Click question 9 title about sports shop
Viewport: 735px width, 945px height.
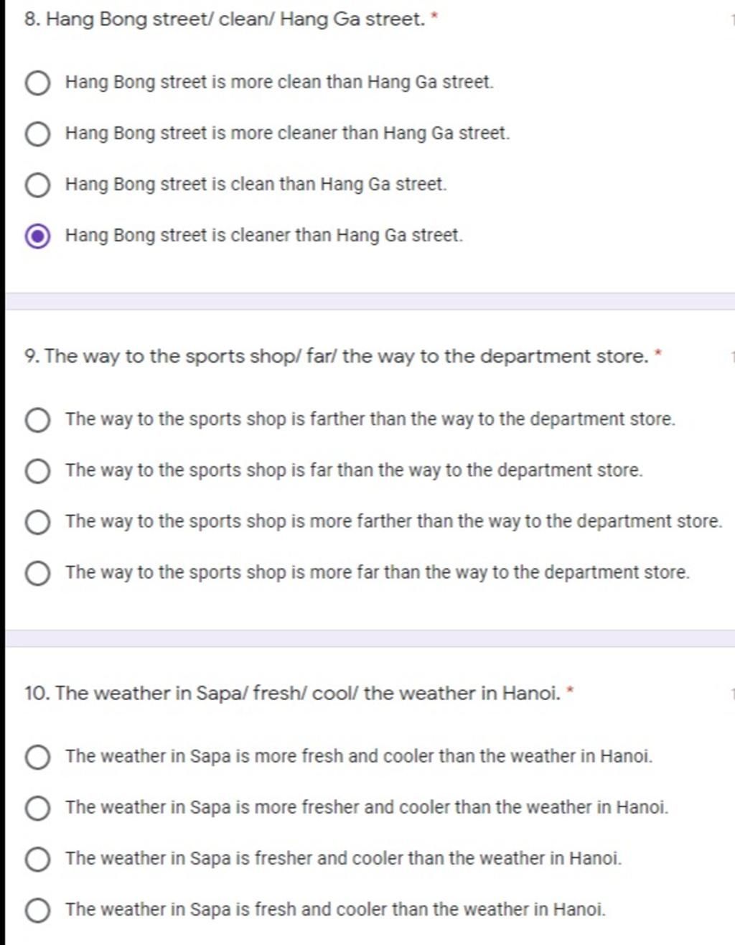336,356
